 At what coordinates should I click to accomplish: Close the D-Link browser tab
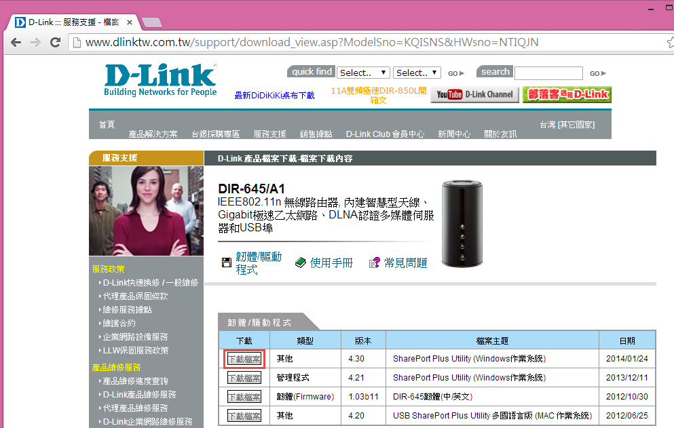click(130, 22)
